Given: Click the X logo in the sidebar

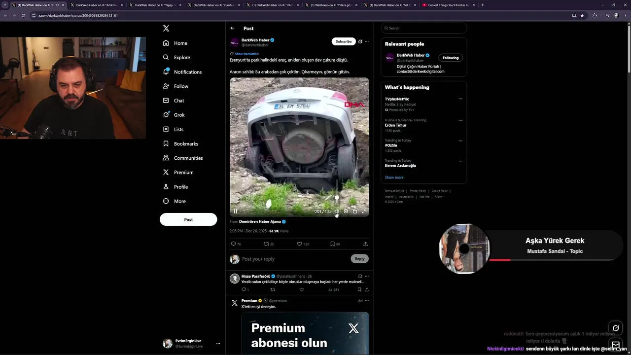Looking at the screenshot, I should point(166,29).
